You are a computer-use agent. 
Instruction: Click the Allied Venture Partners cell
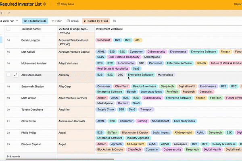[x=76, y=101]
